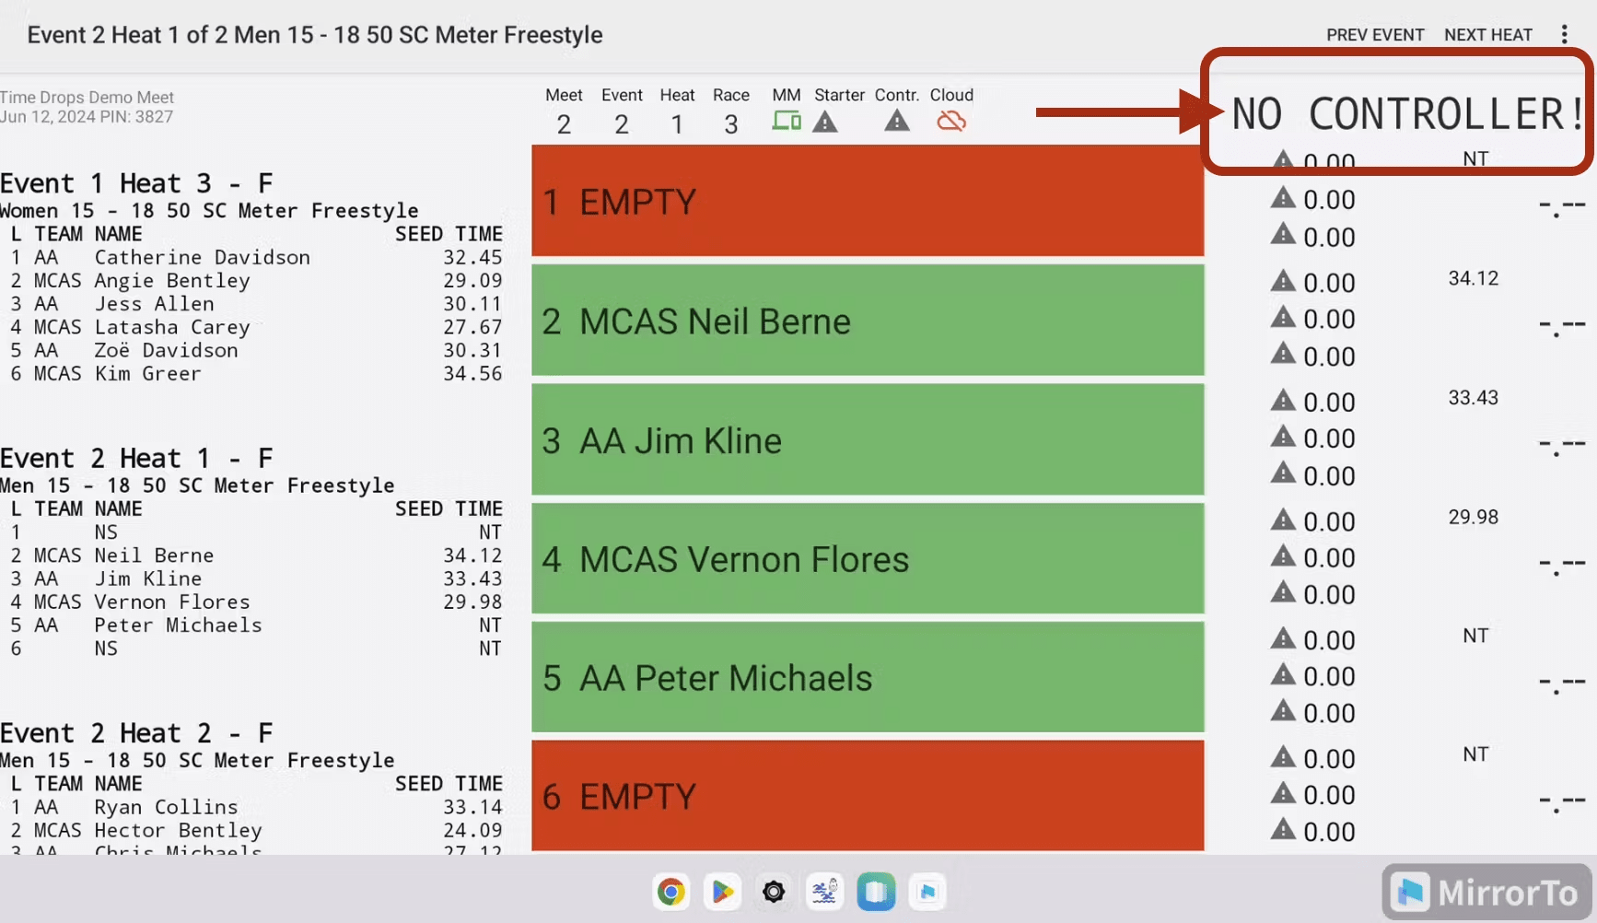Click the Race number 3 indicator
Viewport: 1597px width, 923px height.
tap(730, 124)
